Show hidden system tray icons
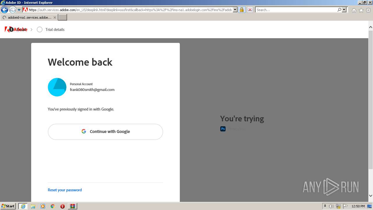 tap(325, 206)
